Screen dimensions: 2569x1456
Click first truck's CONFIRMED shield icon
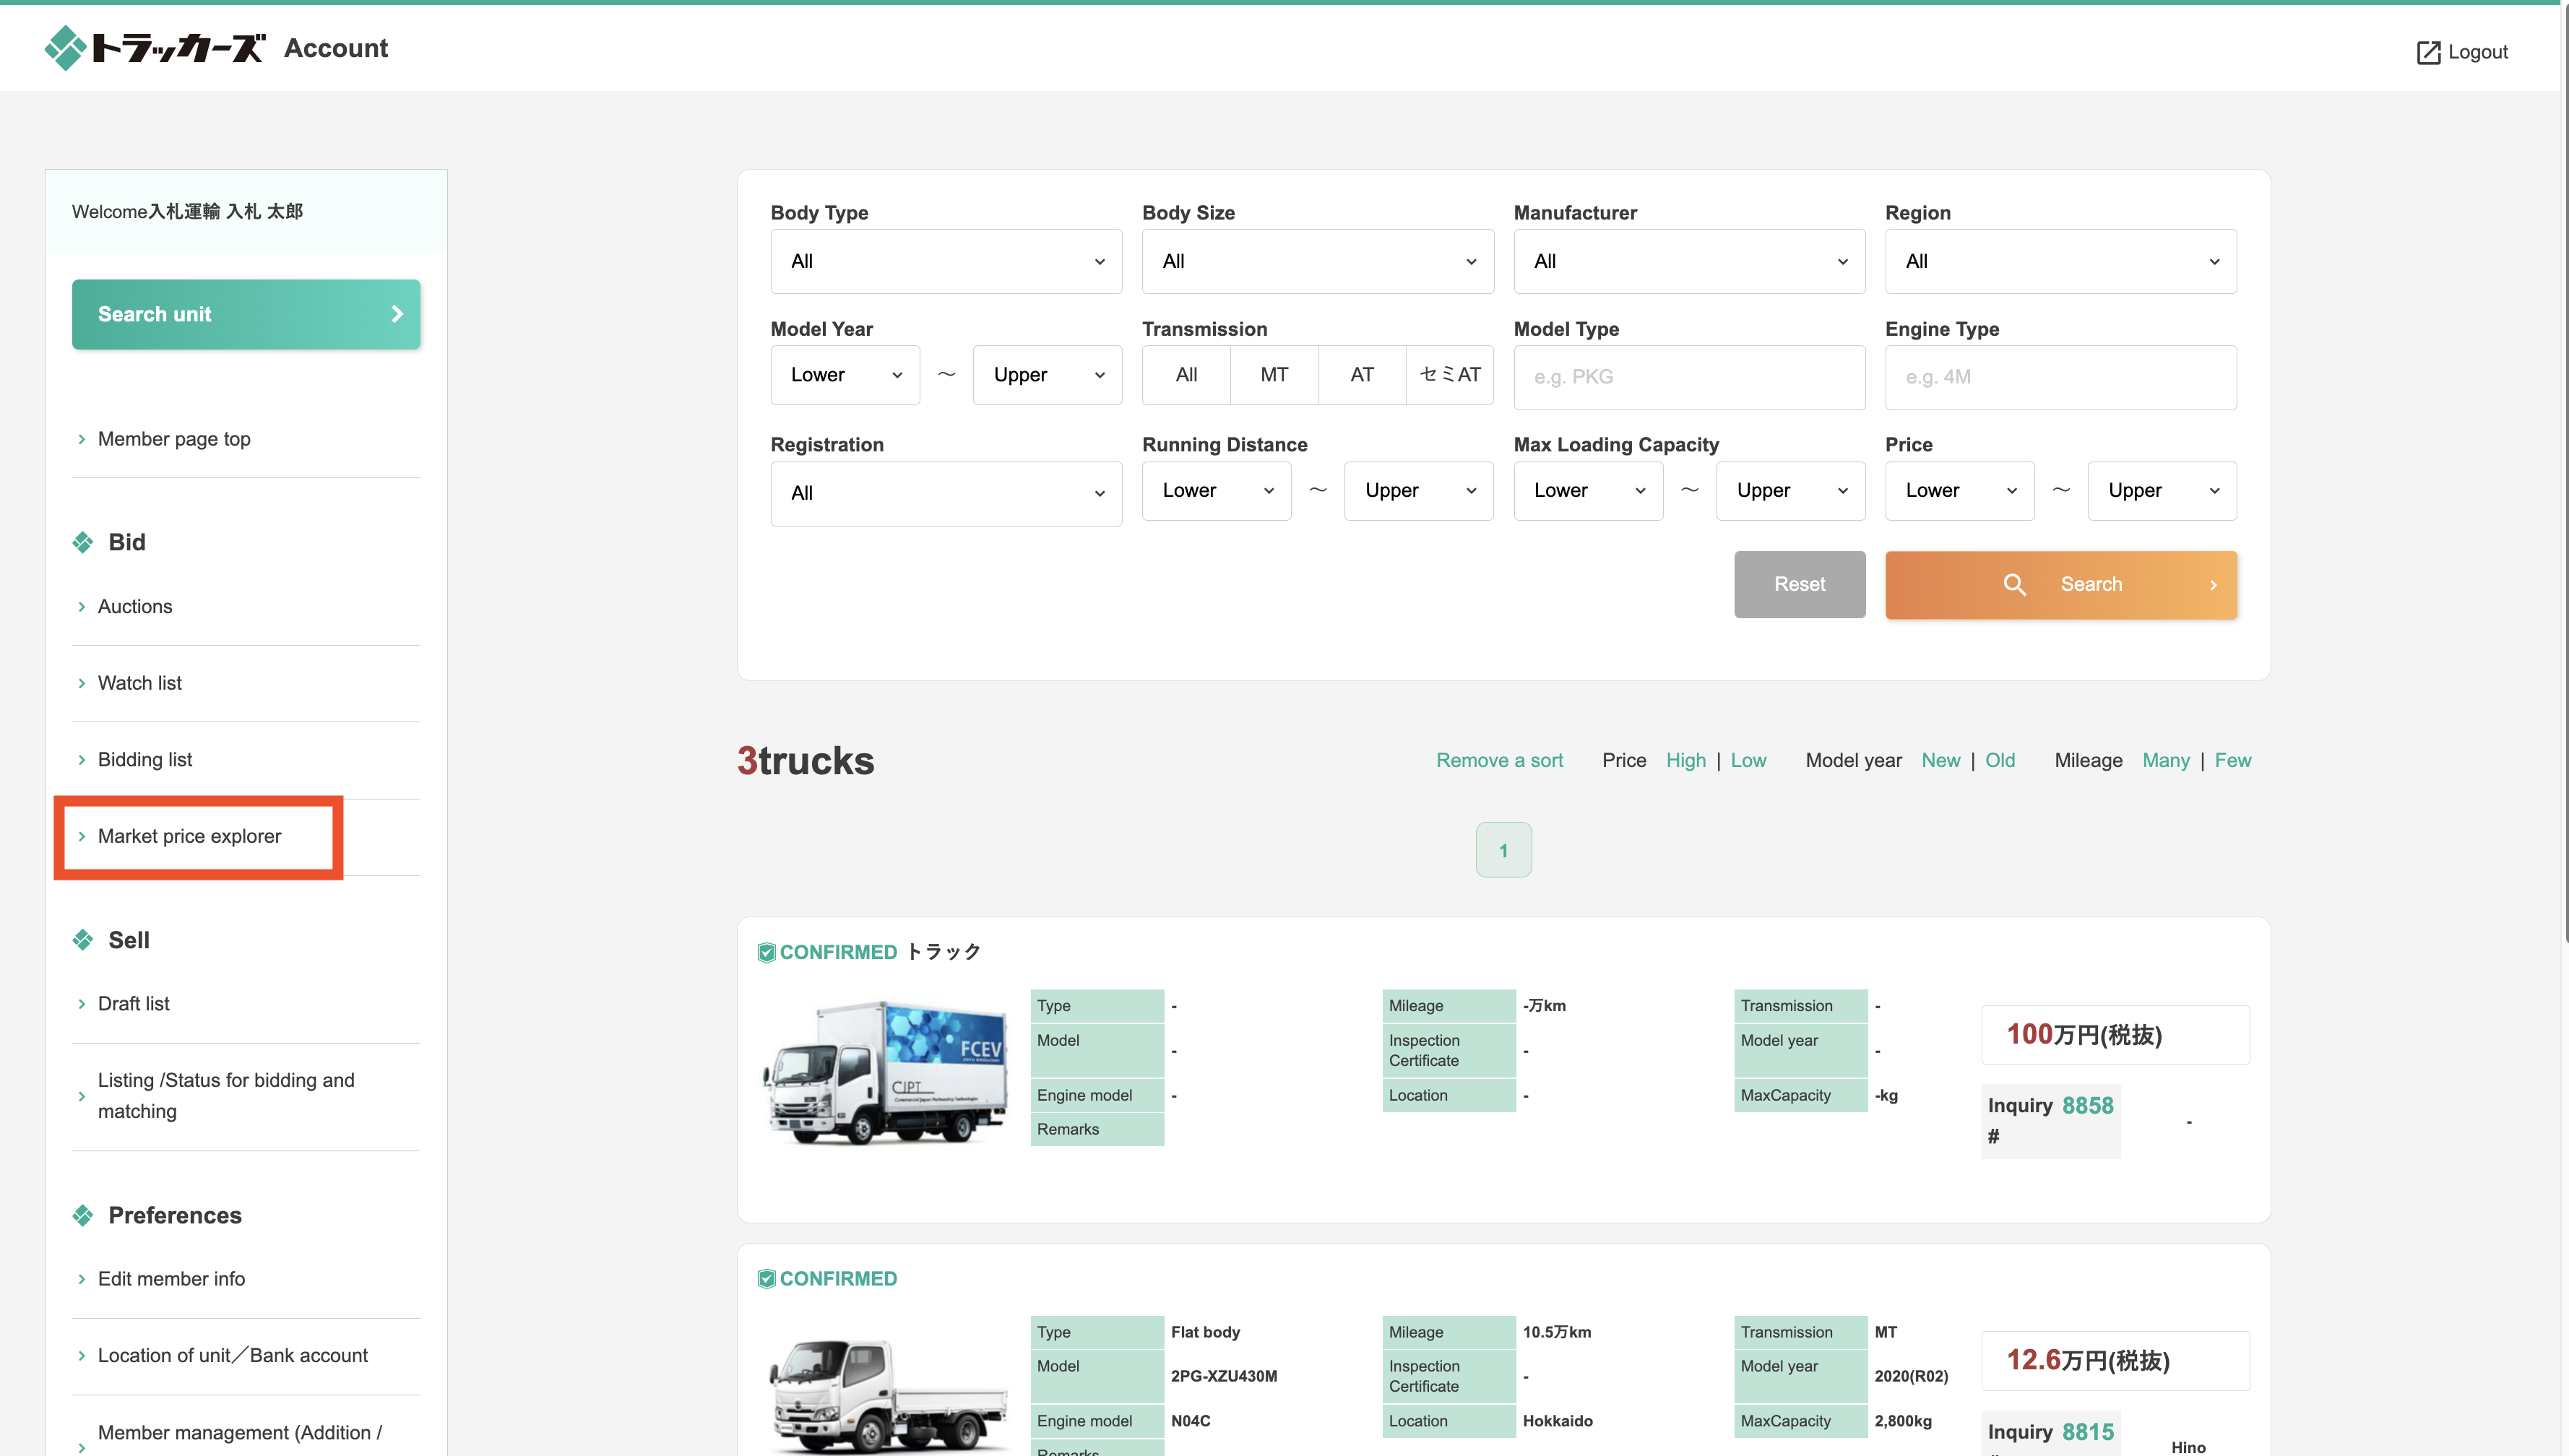[x=766, y=952]
